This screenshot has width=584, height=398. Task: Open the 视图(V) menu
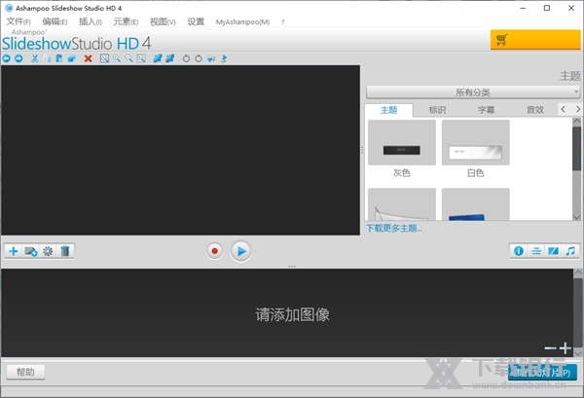pos(163,21)
